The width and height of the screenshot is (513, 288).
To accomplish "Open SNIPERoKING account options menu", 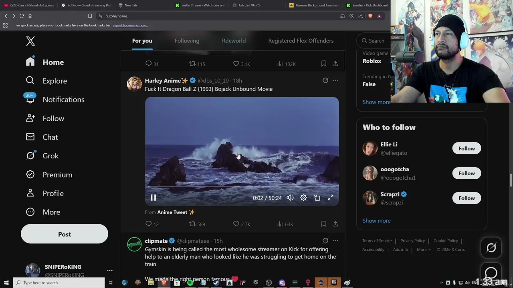I will click(110, 270).
